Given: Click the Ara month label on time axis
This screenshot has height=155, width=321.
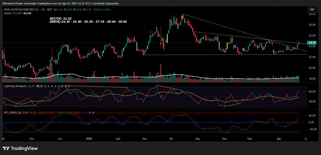Looking at the screenshot, I should (x=60, y=139).
